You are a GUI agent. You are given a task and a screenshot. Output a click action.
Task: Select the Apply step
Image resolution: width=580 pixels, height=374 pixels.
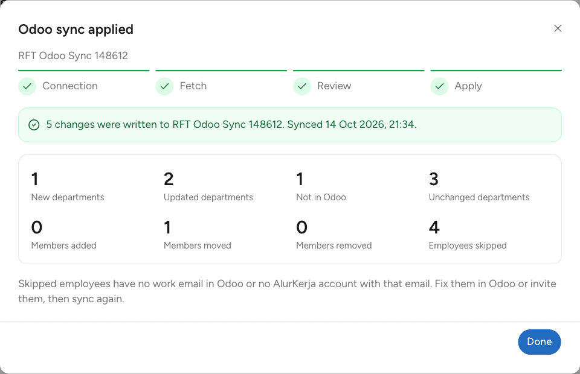(496, 83)
